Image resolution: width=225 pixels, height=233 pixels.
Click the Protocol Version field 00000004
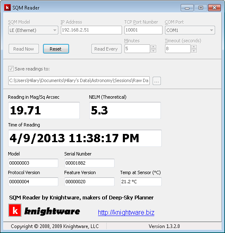click(33, 182)
